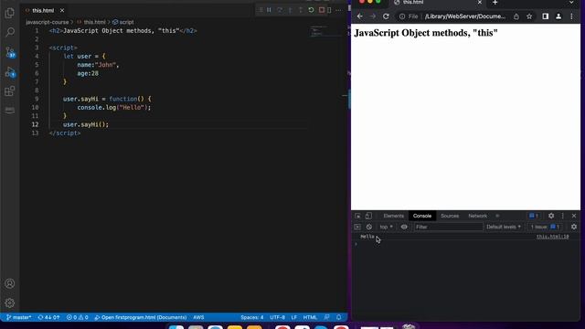Go back in the browser

click(x=359, y=16)
